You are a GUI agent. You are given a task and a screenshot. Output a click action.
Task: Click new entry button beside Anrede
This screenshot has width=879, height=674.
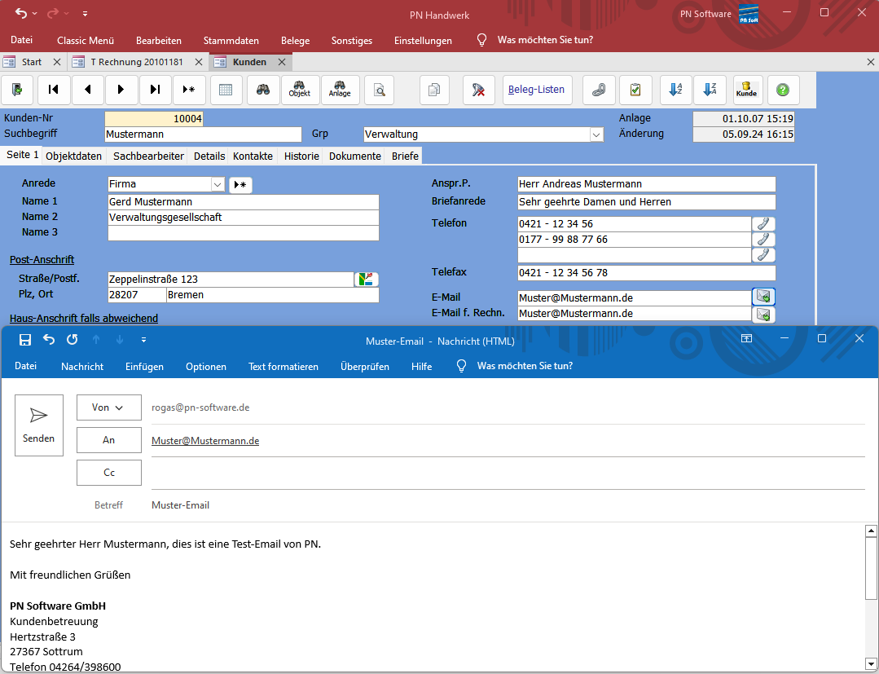[240, 184]
